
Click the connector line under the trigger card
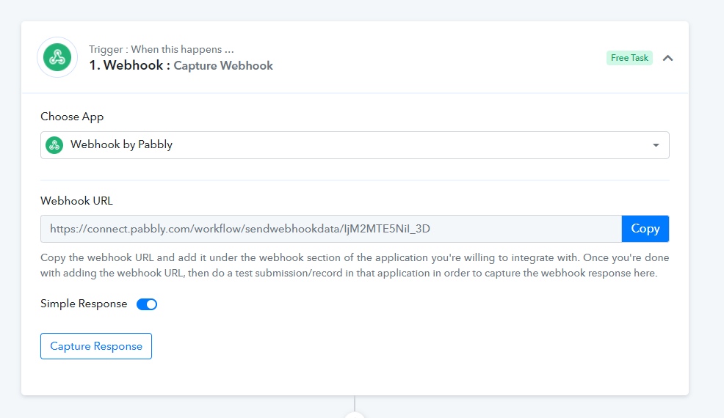pos(355,403)
